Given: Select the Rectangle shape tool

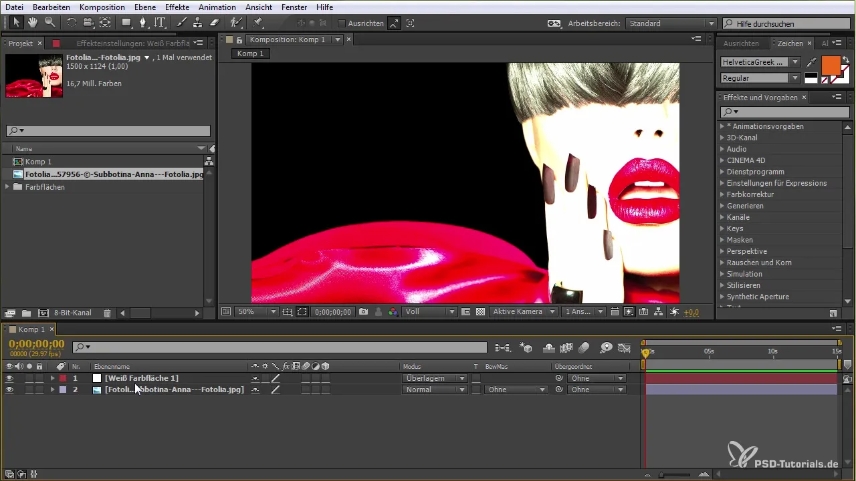Looking at the screenshot, I should click(x=126, y=23).
